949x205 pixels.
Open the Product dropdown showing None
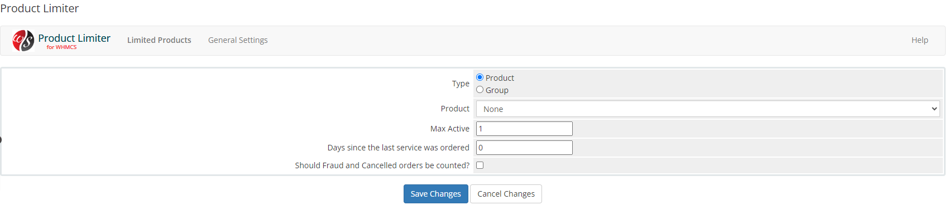point(708,109)
